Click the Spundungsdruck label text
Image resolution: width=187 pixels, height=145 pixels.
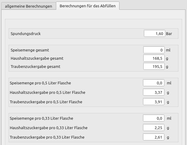coord(26,34)
